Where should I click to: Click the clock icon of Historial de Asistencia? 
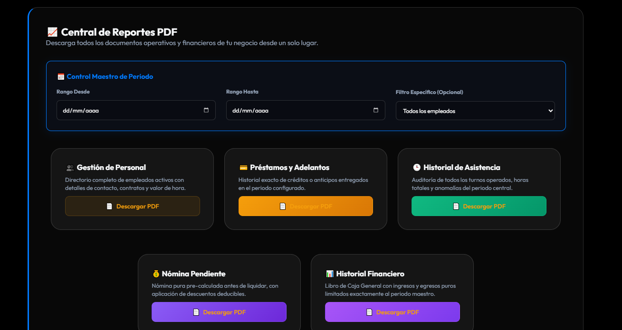(417, 168)
